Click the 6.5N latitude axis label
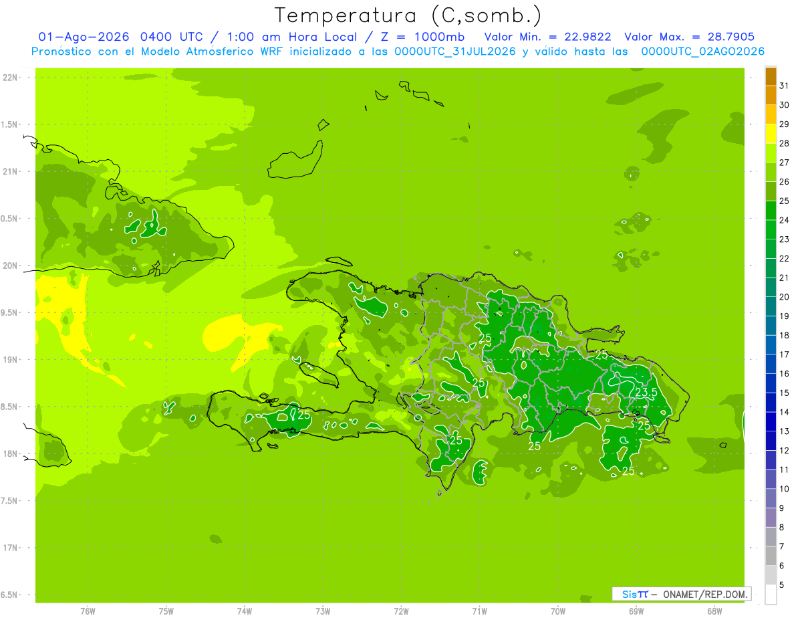Screen dimensions: 802x620 pyautogui.click(x=11, y=595)
